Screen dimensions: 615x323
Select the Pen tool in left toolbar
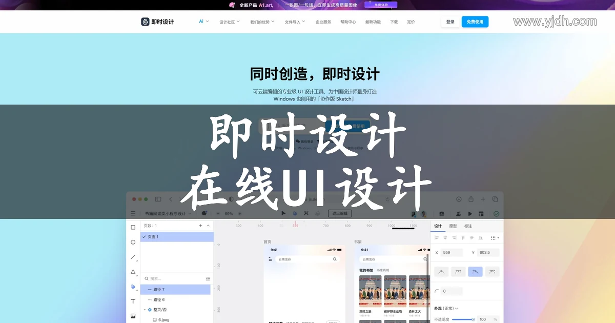[x=133, y=287]
